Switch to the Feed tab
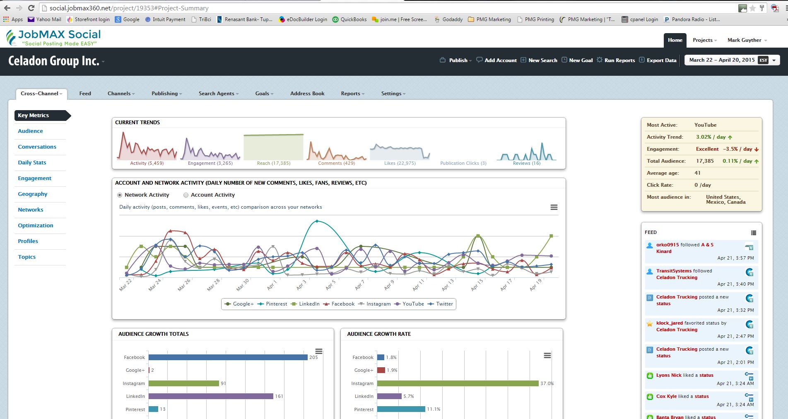The image size is (788, 419). pyautogui.click(x=85, y=94)
